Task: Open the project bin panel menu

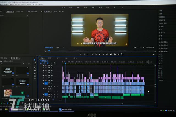Action: point(20,58)
